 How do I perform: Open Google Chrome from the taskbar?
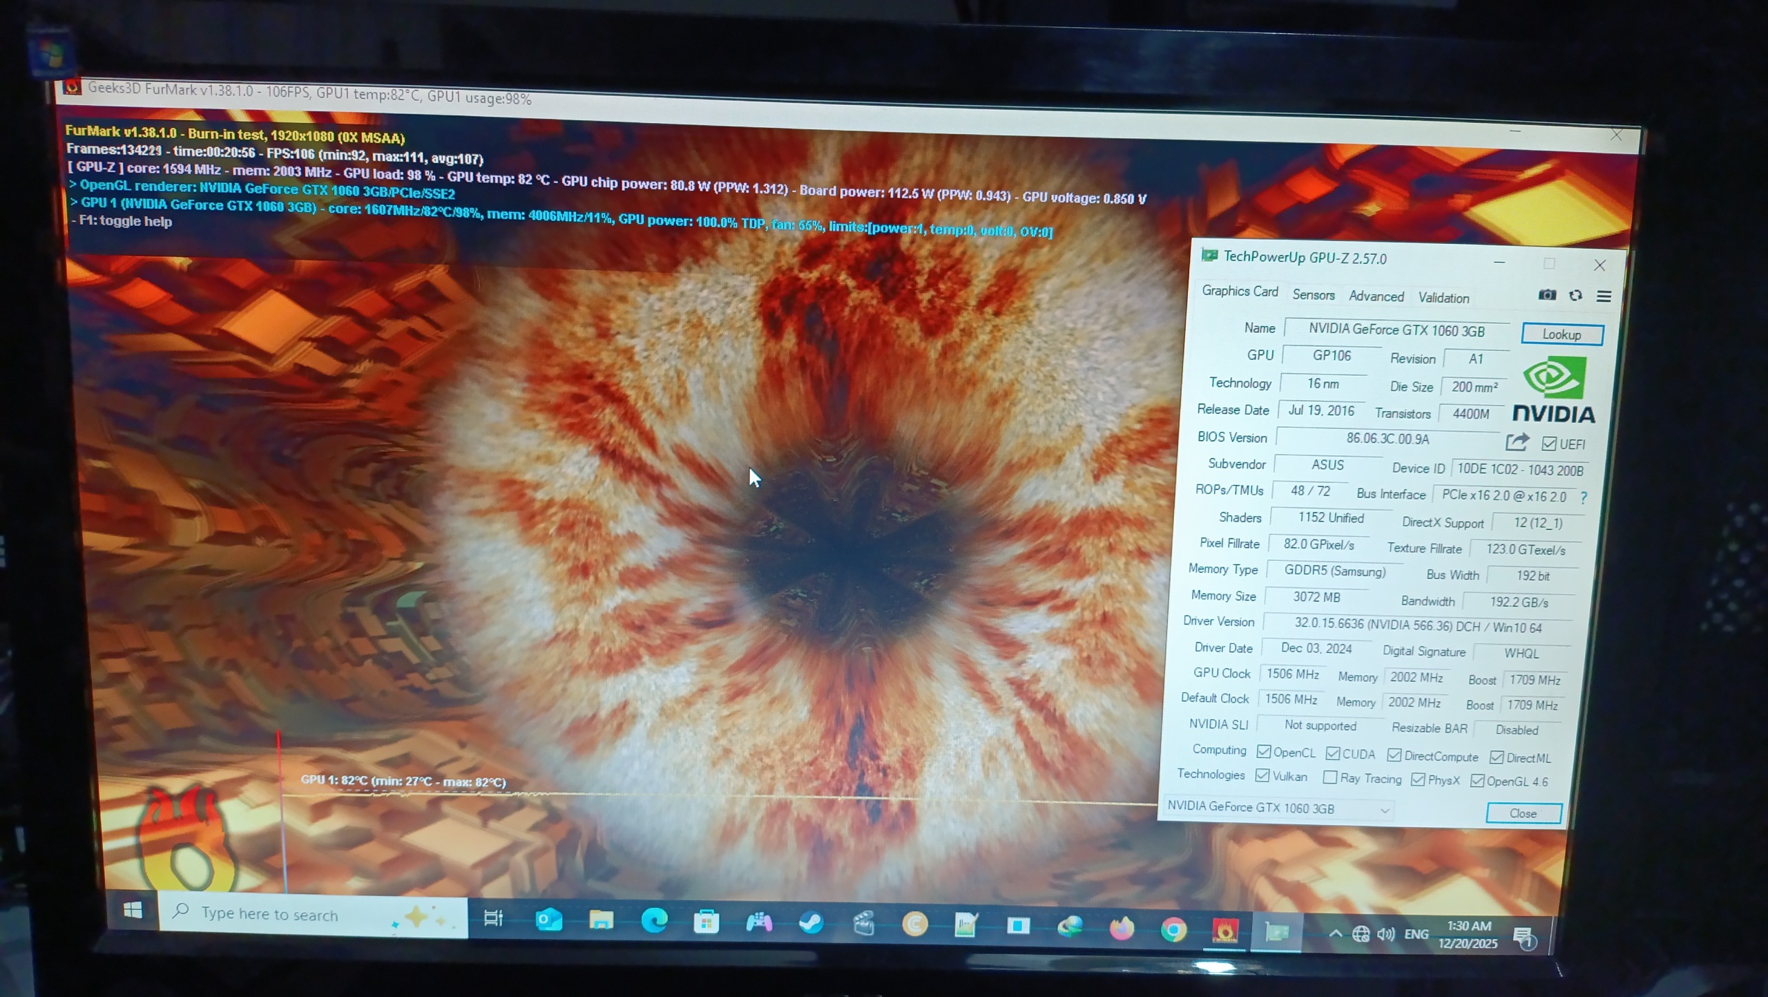coord(1173,930)
